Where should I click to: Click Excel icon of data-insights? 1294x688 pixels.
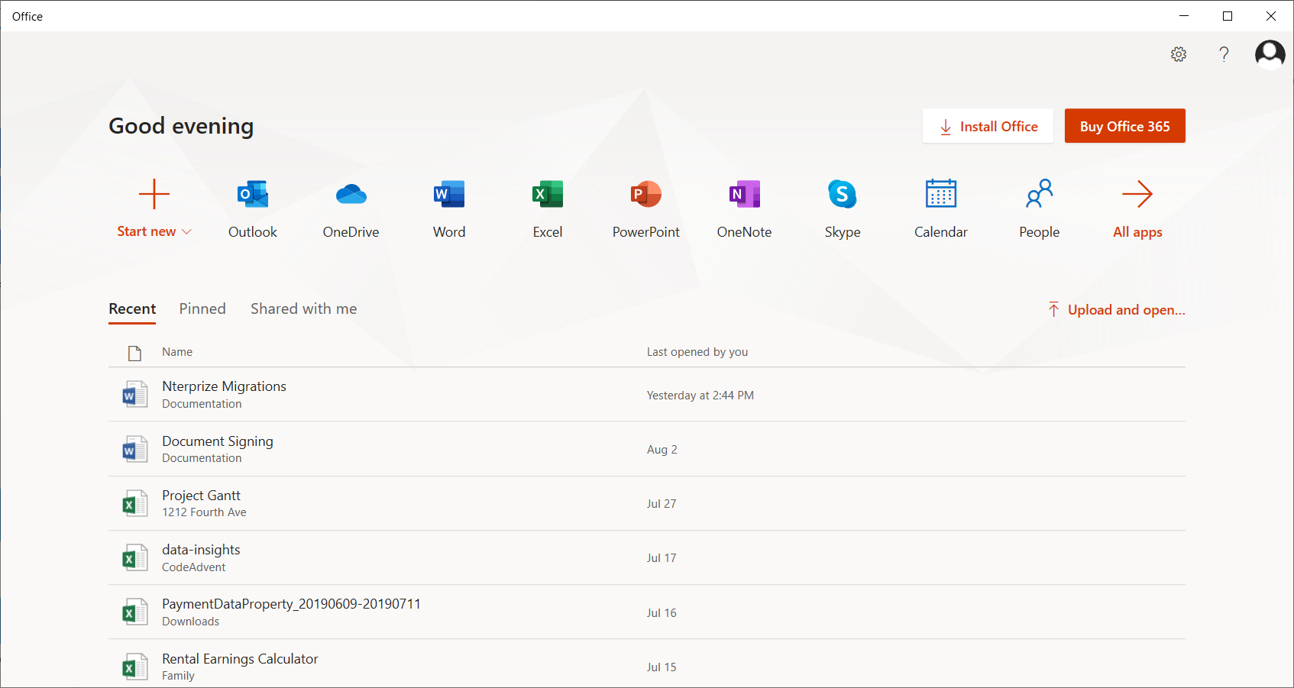135,558
